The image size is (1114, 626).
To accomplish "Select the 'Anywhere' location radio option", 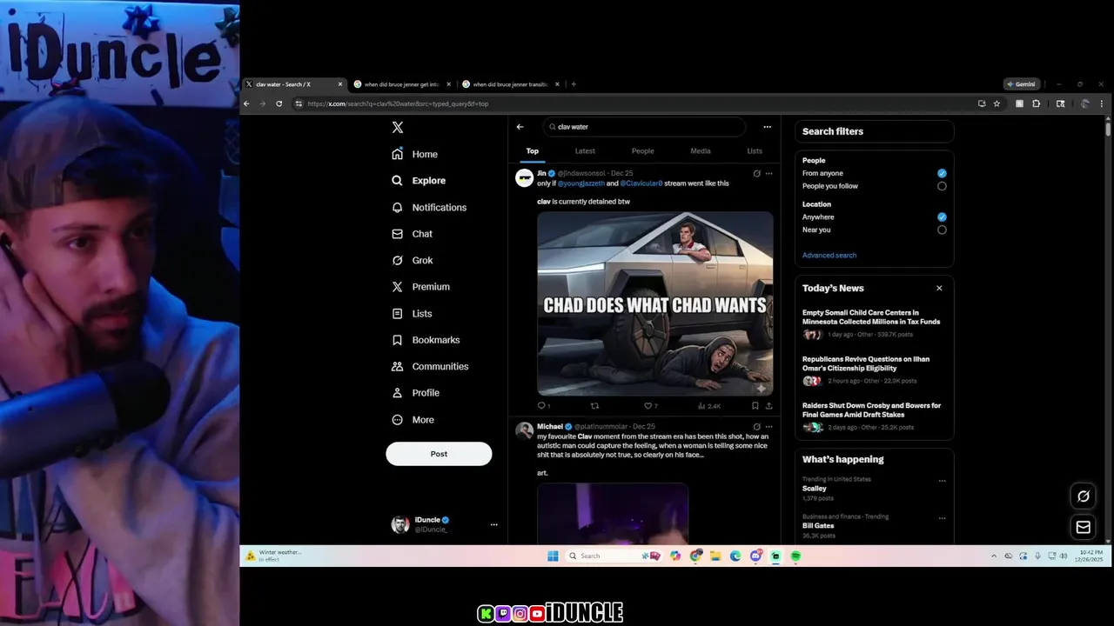I will pos(942,217).
